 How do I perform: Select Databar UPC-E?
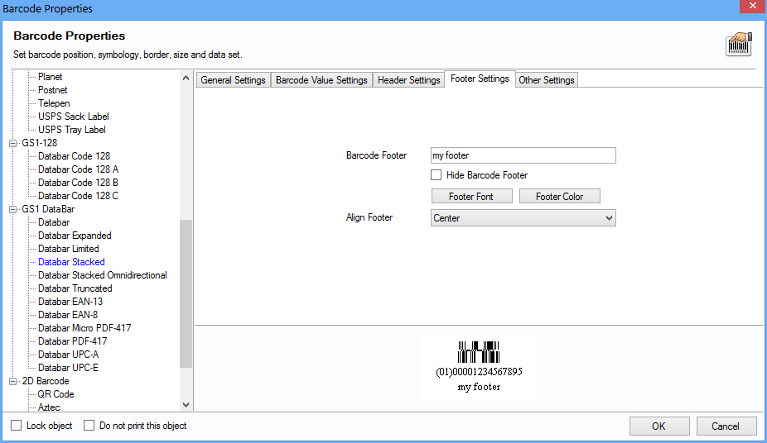[x=68, y=368]
